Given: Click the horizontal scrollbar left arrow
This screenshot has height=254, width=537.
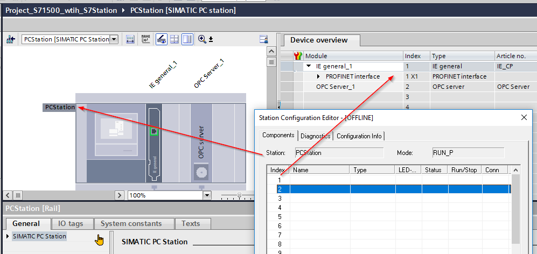Looking at the screenshot, I should 8,195.
